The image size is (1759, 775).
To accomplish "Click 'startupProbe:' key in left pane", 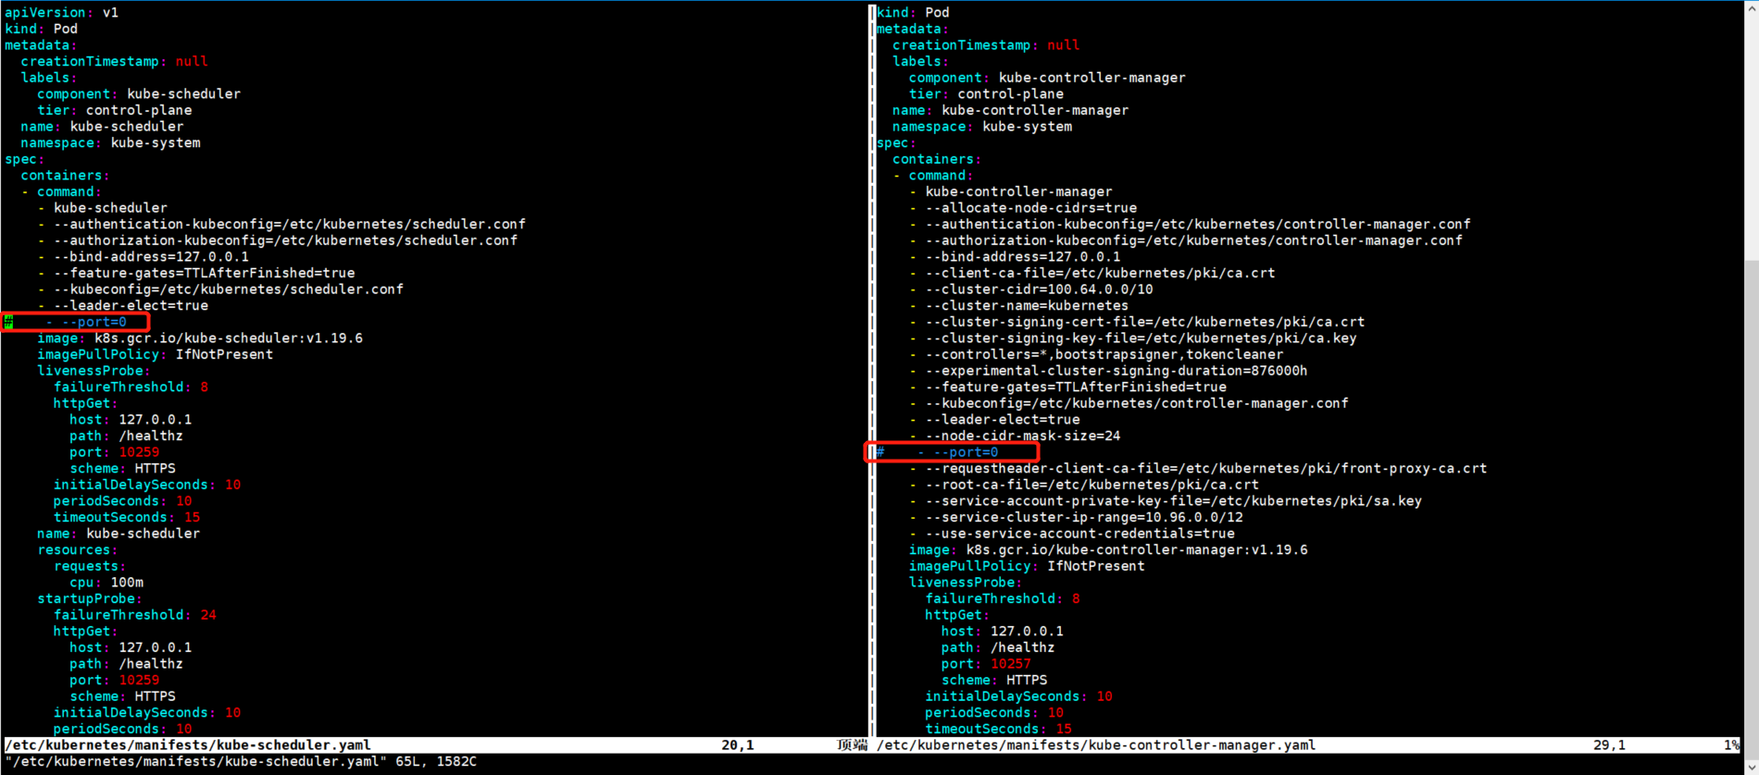I will pos(90,598).
